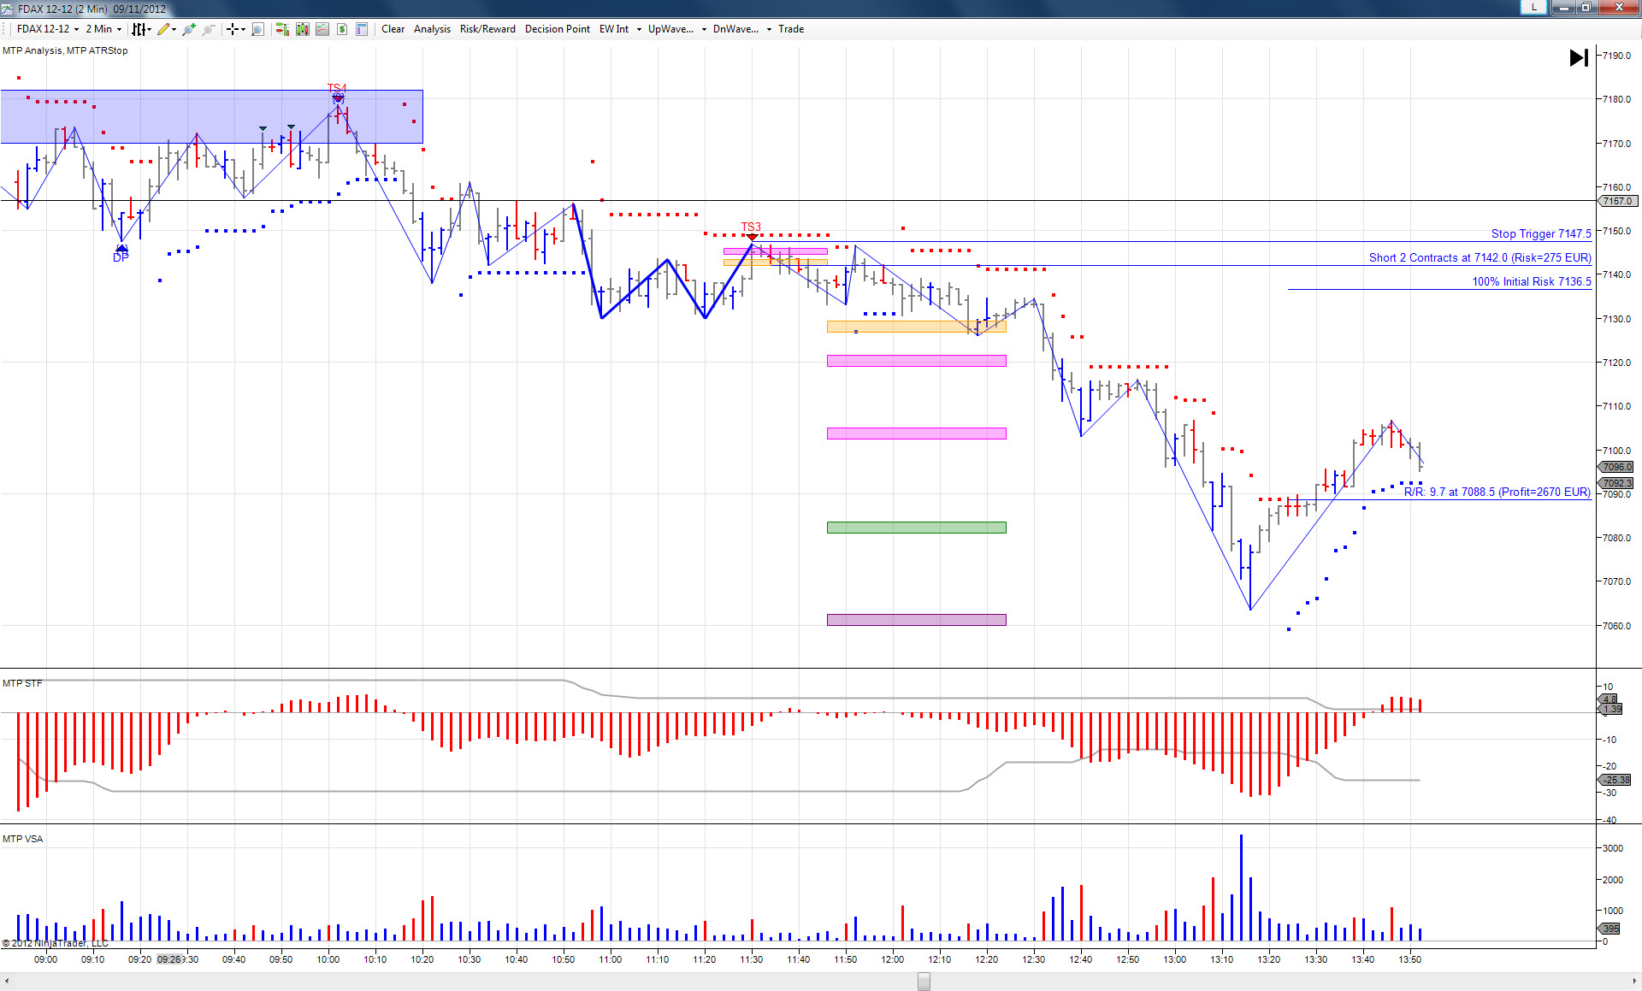Image resolution: width=1642 pixels, height=991 pixels.
Task: Click the right scroll arrow
Action: [1634, 982]
